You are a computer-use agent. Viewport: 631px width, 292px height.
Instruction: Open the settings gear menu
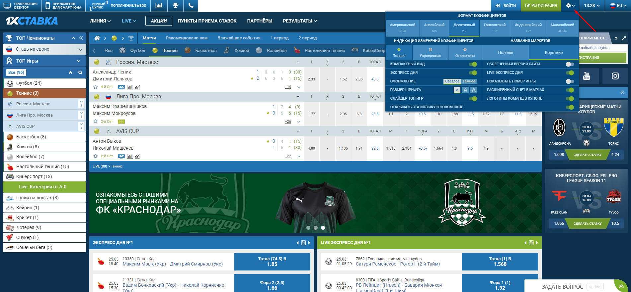pyautogui.click(x=570, y=6)
